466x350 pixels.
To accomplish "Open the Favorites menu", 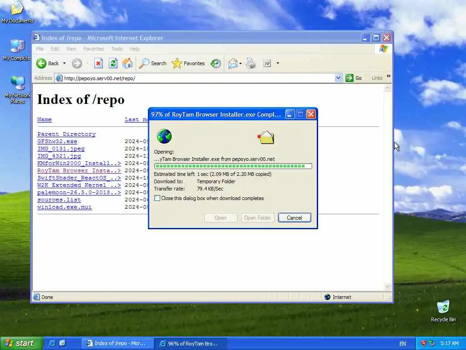I will pos(94,49).
